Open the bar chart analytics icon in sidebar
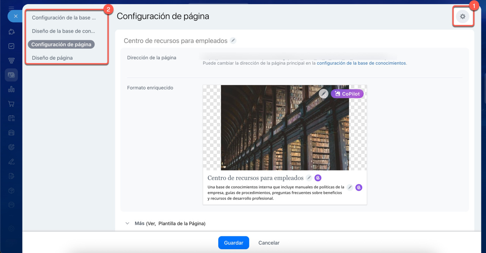 tap(11, 89)
